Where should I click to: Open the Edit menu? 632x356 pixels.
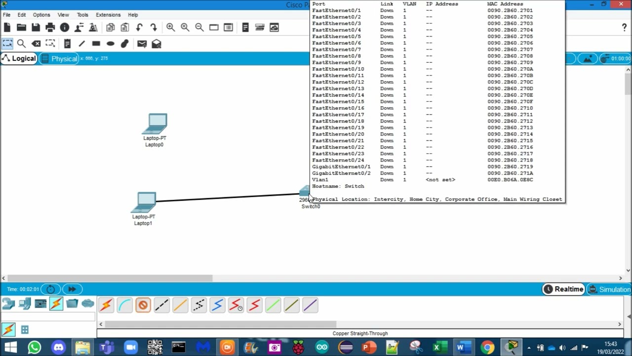(22, 15)
